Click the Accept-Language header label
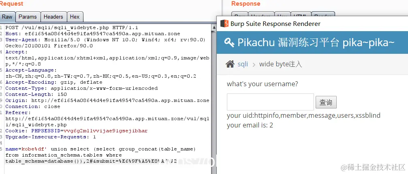Screen dimensions: 408x174 [x=31, y=70]
